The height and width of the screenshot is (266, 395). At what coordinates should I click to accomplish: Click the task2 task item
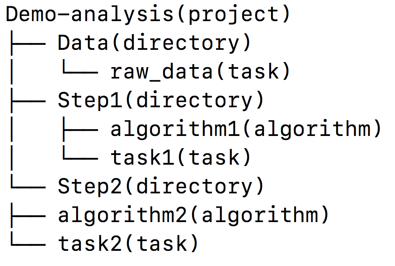coord(91,244)
